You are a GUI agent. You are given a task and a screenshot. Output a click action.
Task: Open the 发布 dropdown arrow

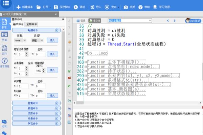[118, 7]
